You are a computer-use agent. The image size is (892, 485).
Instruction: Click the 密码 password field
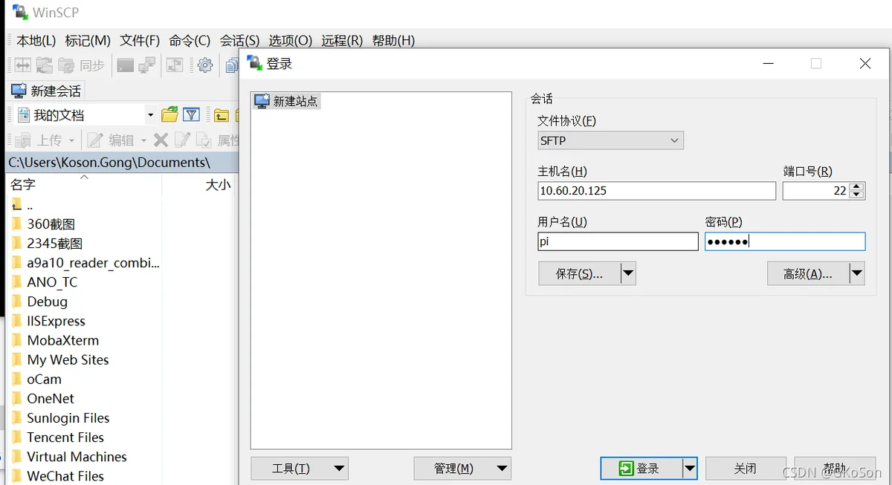(785, 241)
